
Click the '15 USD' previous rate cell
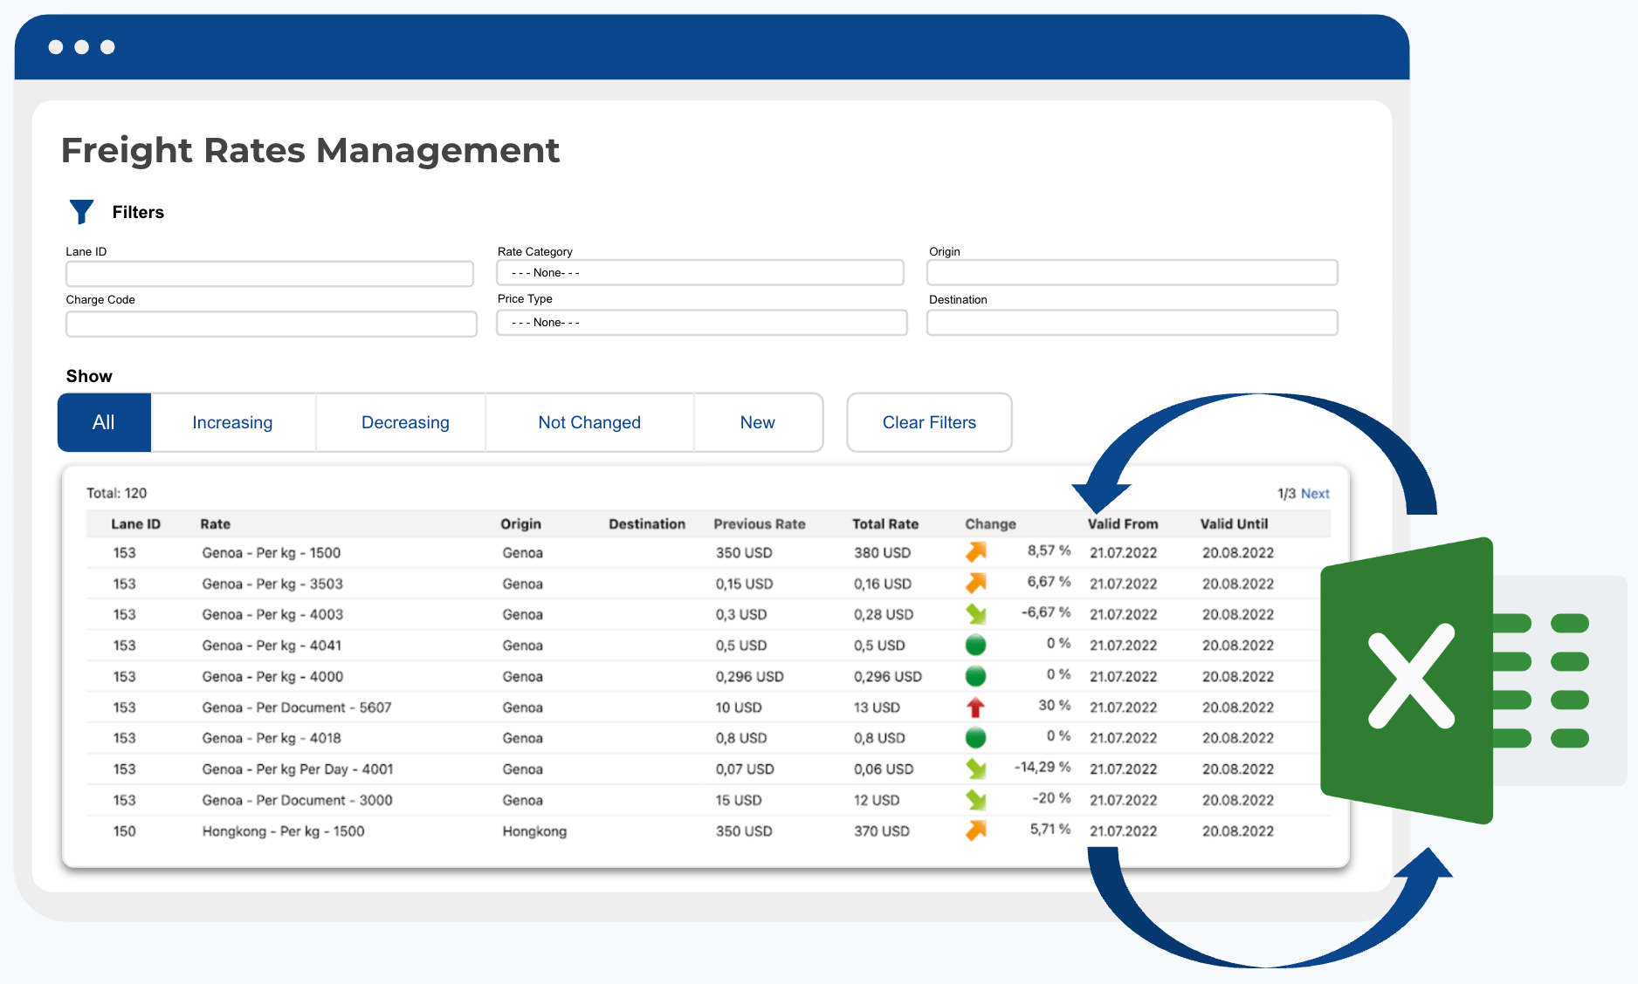pyautogui.click(x=739, y=801)
